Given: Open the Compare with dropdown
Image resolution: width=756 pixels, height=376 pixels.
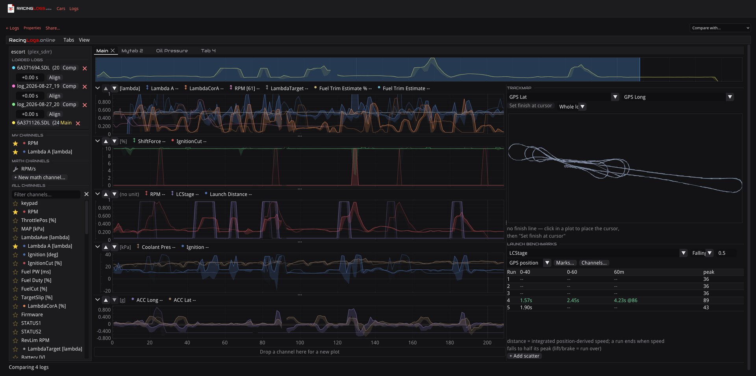Looking at the screenshot, I should 720,28.
